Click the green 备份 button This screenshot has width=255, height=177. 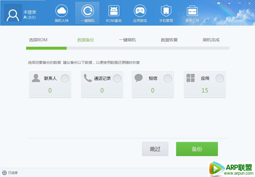tap(197, 149)
